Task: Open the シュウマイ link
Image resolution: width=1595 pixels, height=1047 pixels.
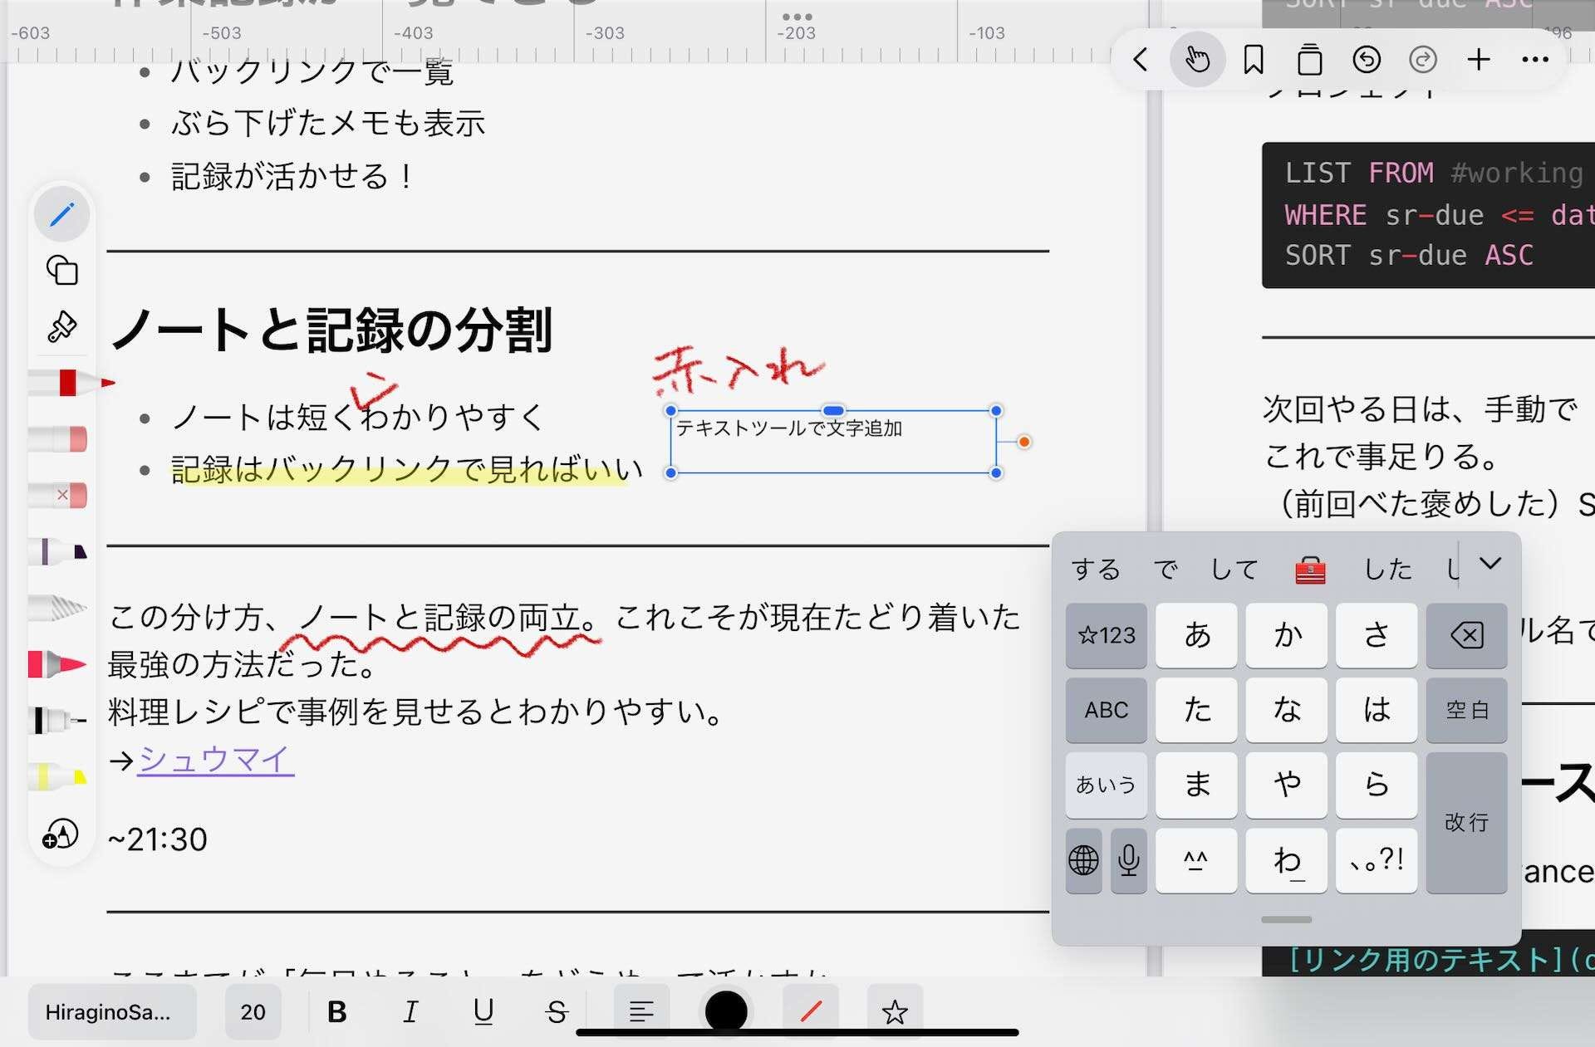Action: tap(213, 760)
